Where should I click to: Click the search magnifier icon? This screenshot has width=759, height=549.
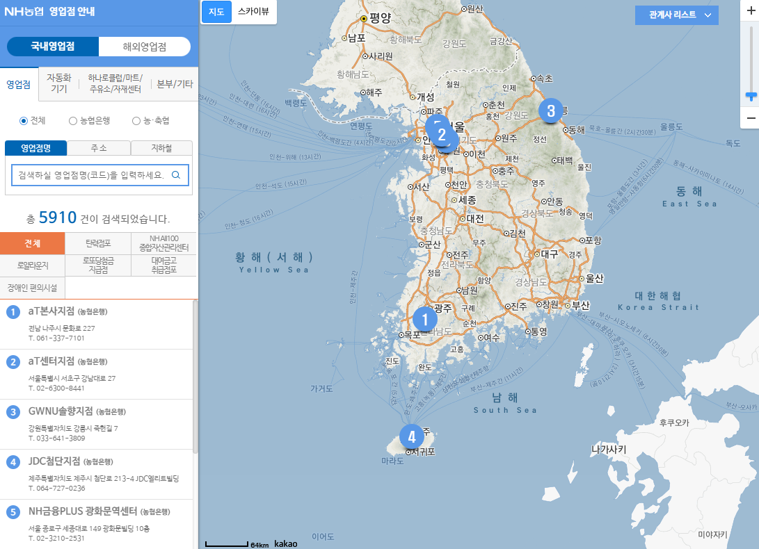pyautogui.click(x=176, y=175)
